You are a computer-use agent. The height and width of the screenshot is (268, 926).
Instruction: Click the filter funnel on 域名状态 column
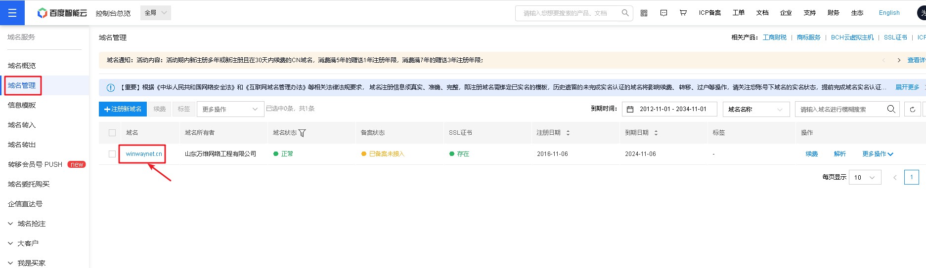tap(302, 133)
